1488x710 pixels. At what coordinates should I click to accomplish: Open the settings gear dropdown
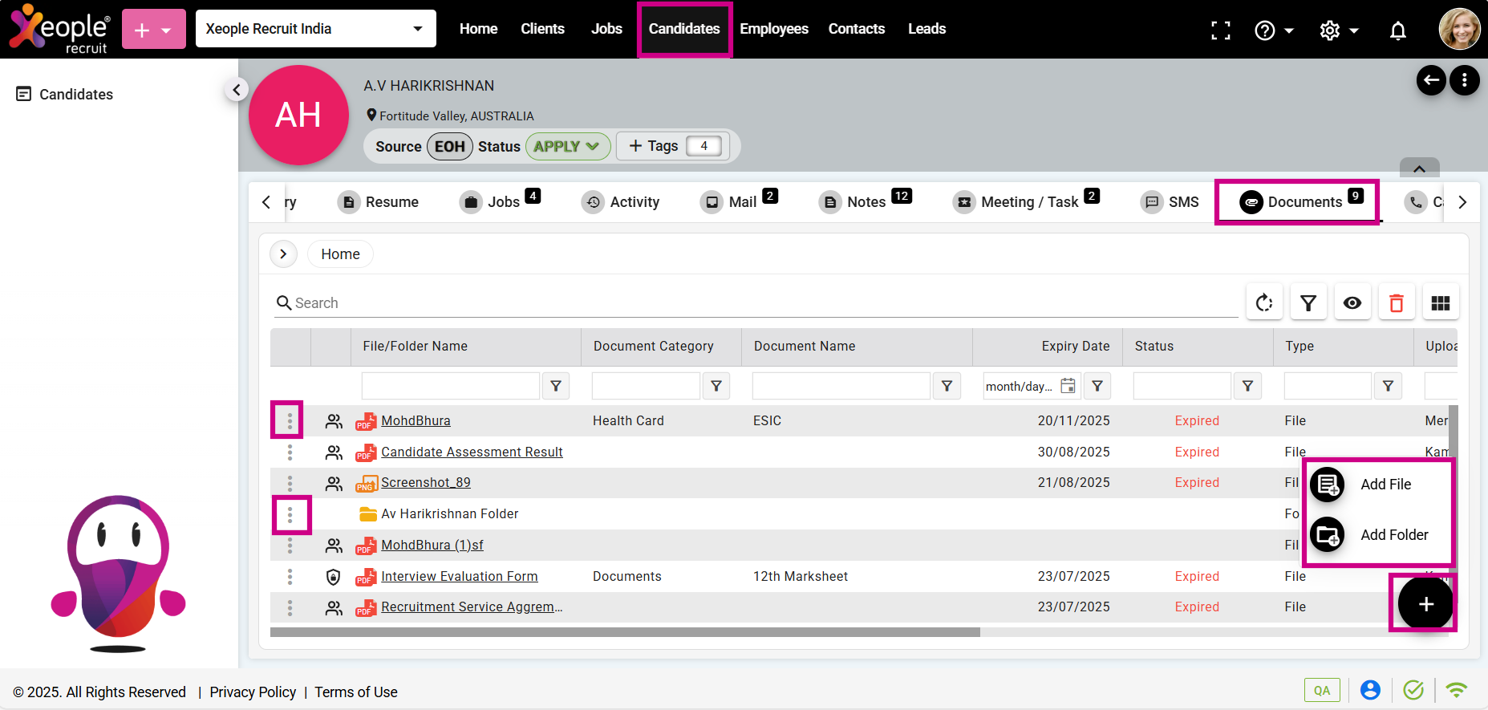[1338, 30]
